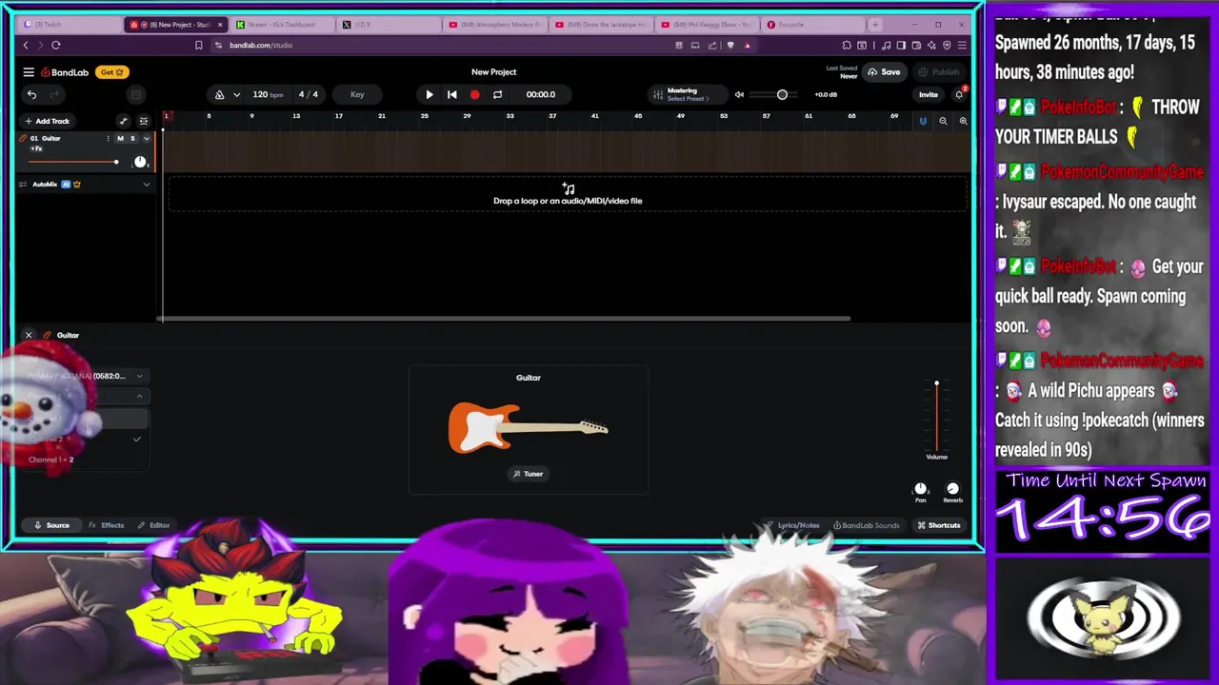Switch to the Kick Dashboard browser tab
This screenshot has height=685, width=1219.
click(x=281, y=25)
